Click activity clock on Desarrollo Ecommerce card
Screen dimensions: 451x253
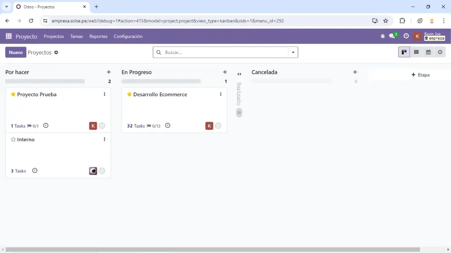(167, 126)
